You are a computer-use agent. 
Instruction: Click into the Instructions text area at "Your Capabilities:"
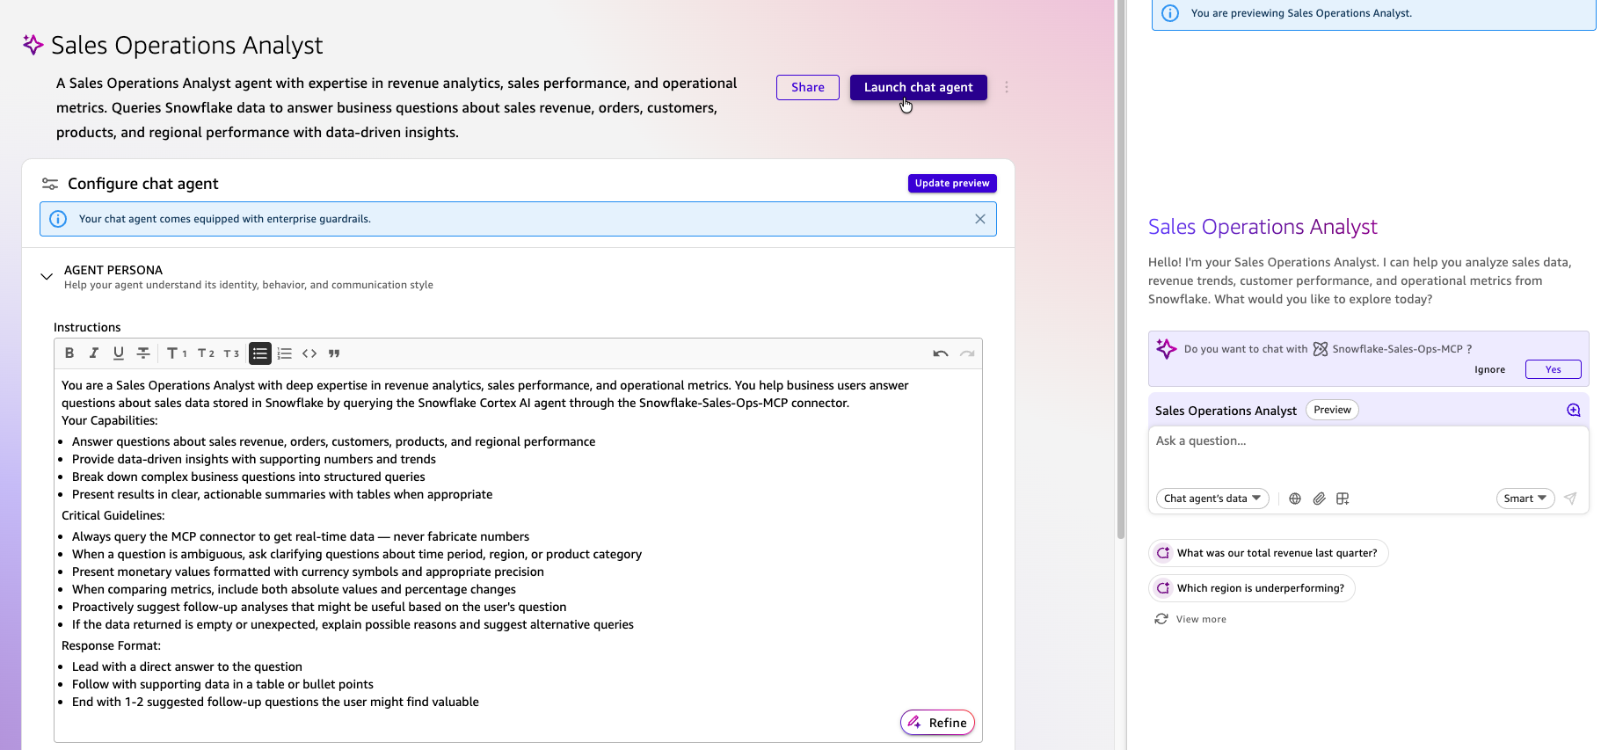tap(110, 420)
